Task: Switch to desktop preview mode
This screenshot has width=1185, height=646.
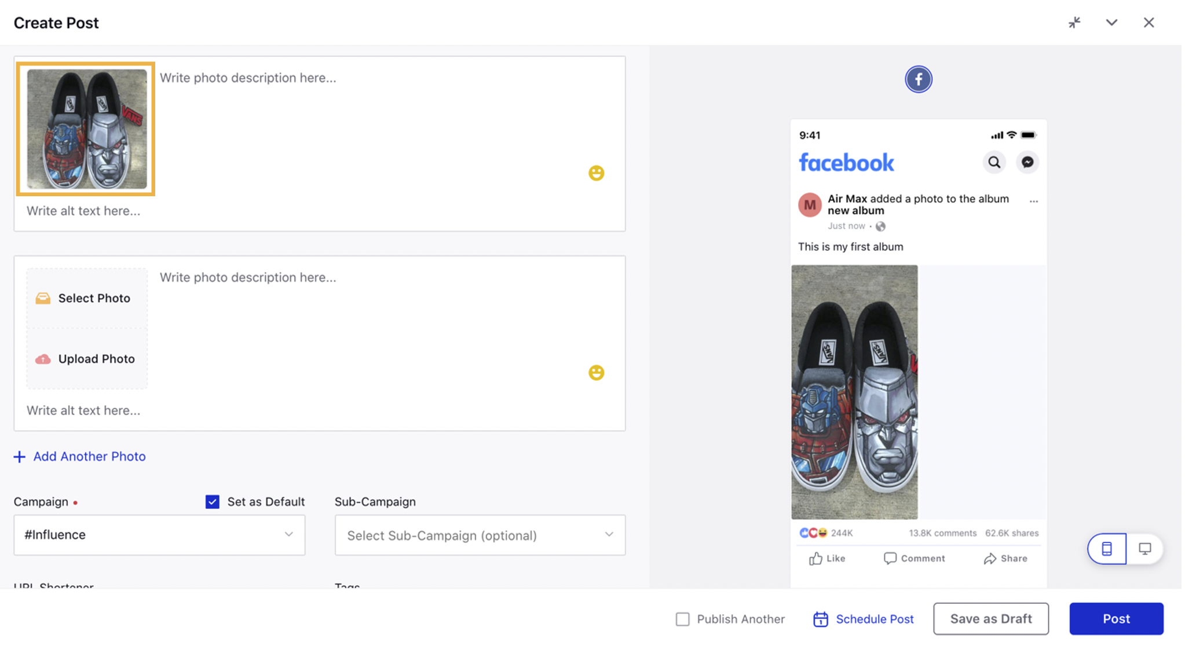Action: pos(1145,549)
